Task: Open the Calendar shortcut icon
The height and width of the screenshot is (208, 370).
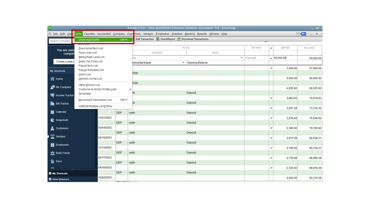Action: pyautogui.click(x=52, y=112)
